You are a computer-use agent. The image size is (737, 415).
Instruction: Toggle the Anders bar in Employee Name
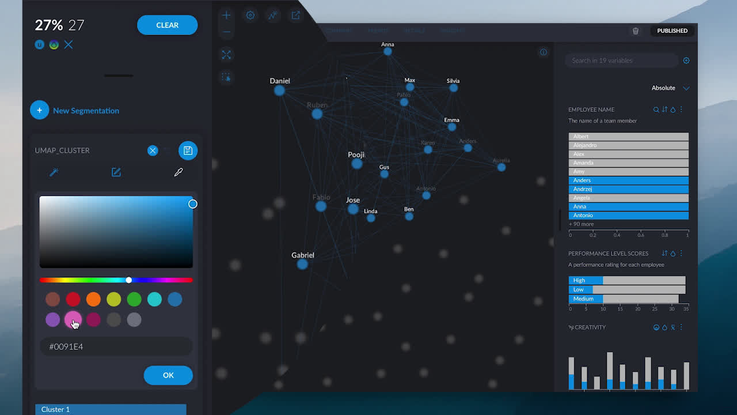click(628, 180)
